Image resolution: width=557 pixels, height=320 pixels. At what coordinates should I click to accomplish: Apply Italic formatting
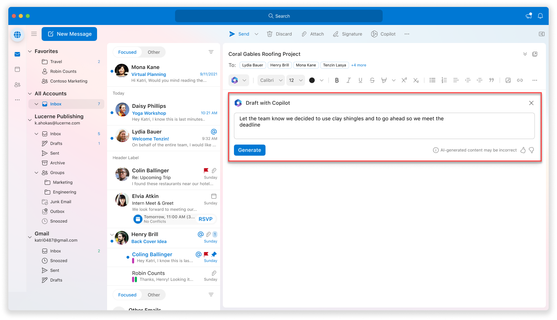click(348, 80)
